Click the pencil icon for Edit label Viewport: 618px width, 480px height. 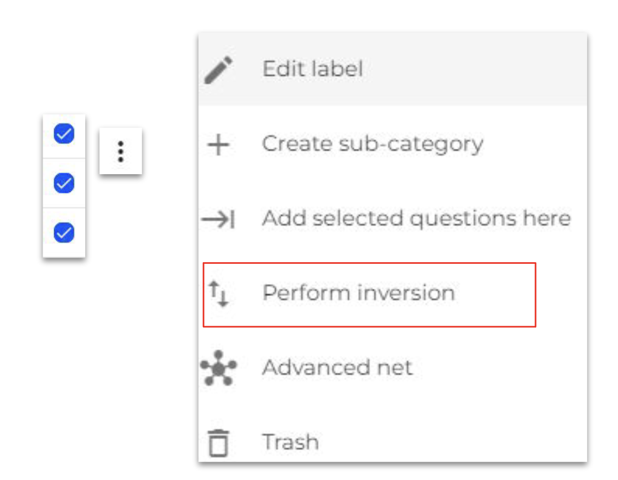(x=218, y=70)
